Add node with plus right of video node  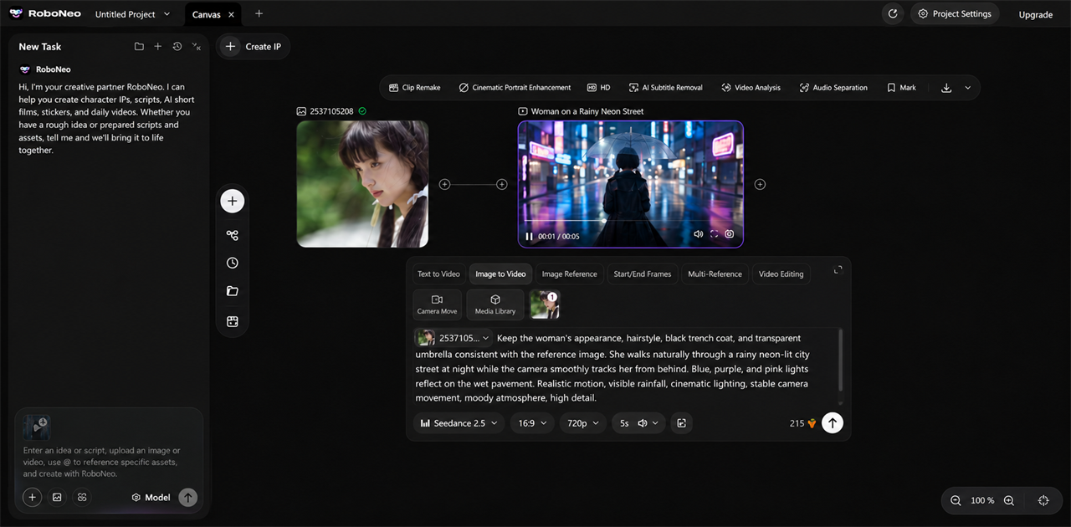(x=760, y=184)
